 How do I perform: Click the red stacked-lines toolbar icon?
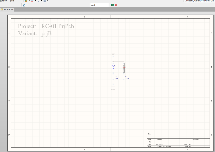coord(32,1)
